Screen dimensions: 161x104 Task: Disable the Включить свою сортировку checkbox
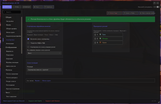pos(28,39)
